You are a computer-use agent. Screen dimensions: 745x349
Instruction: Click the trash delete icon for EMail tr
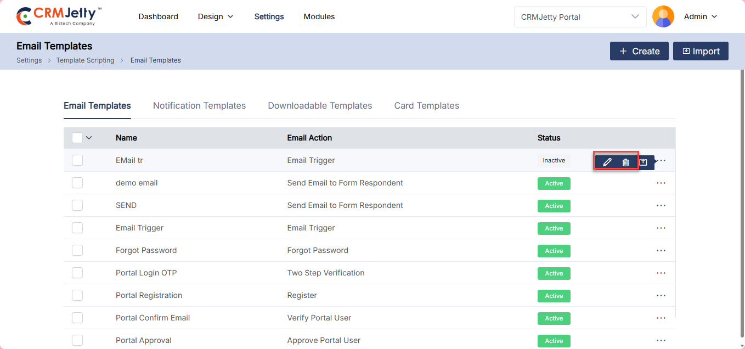(625, 162)
